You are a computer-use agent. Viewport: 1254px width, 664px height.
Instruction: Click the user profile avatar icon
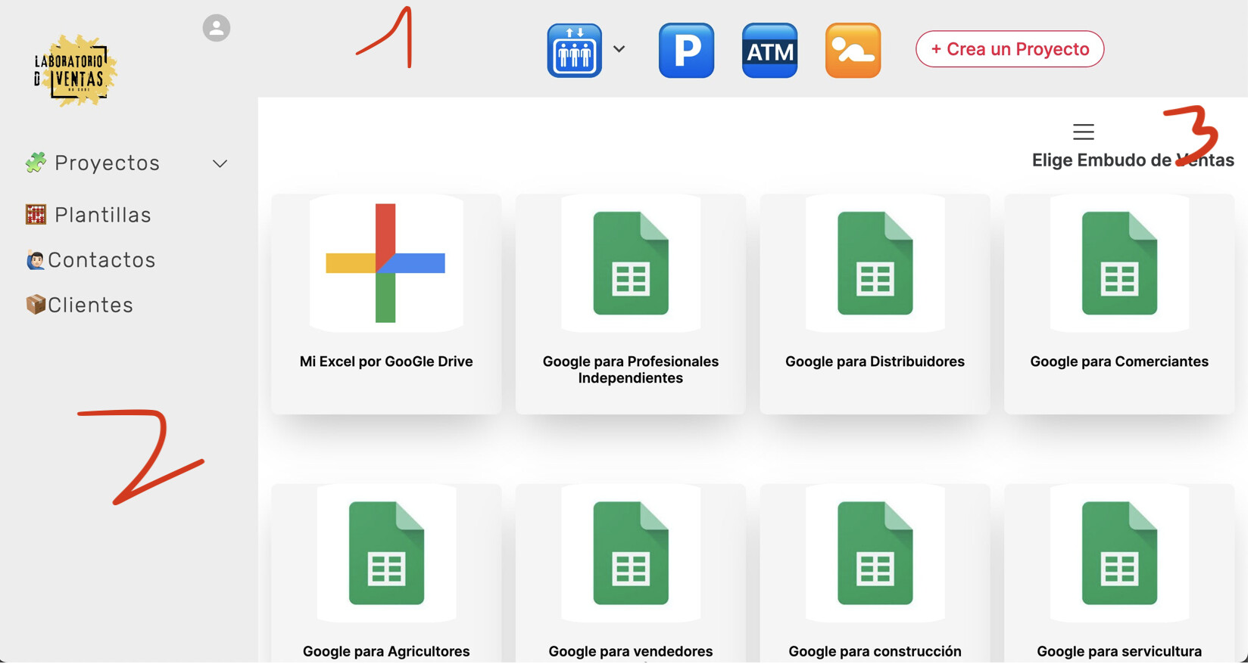[216, 28]
